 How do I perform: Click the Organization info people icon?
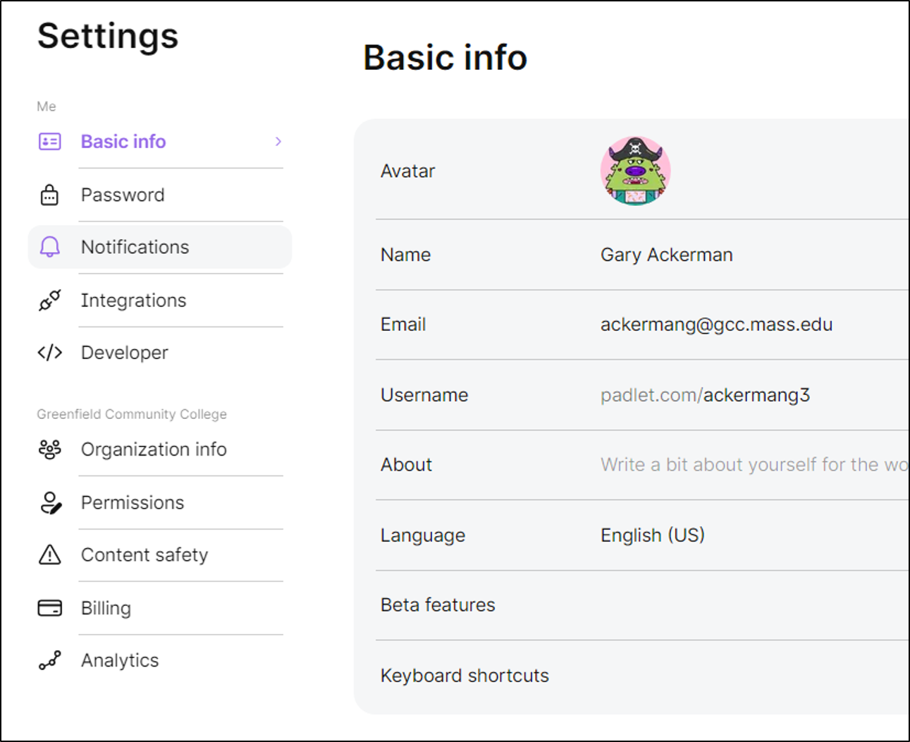48,449
